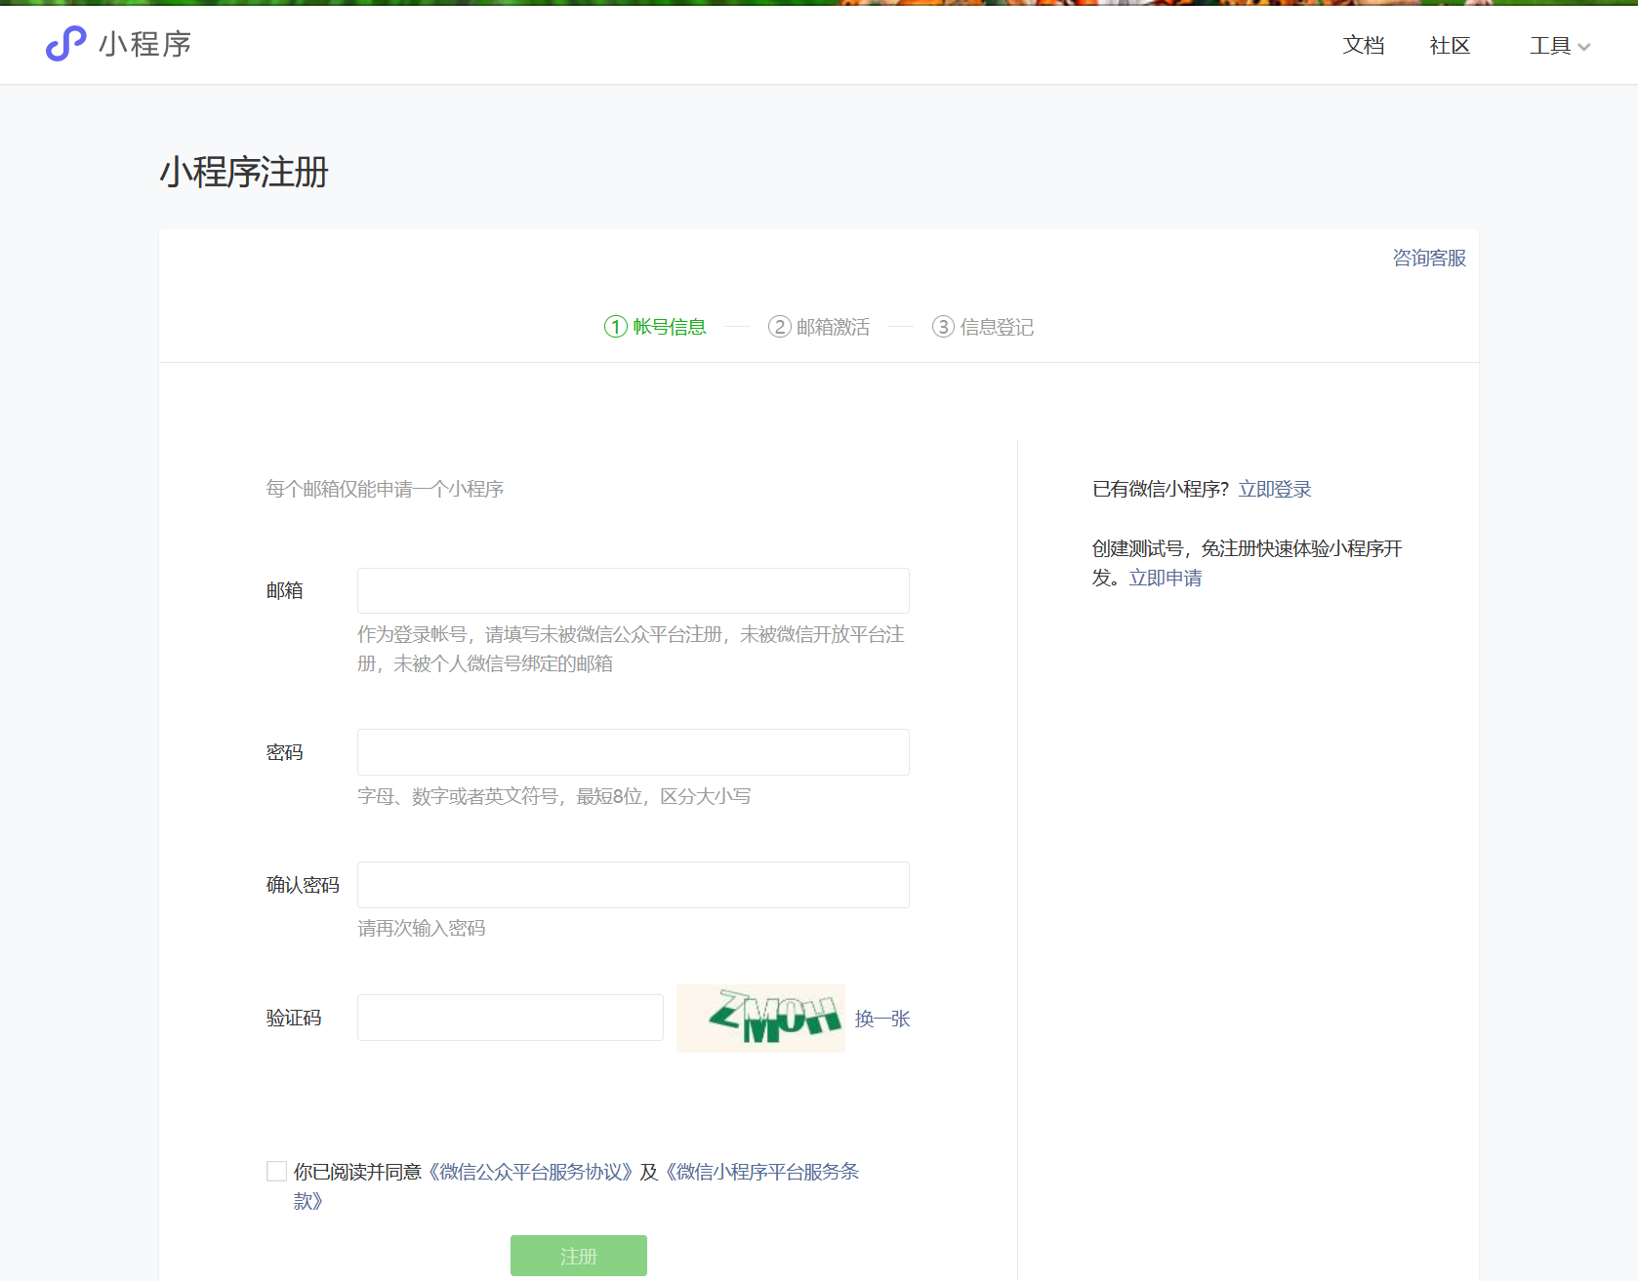Refresh captcha via 换一张 link
Screen dimensions: 1638x1281
click(881, 1018)
